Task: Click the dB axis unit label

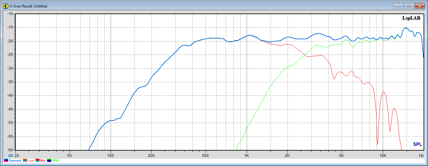Action: 10,155
